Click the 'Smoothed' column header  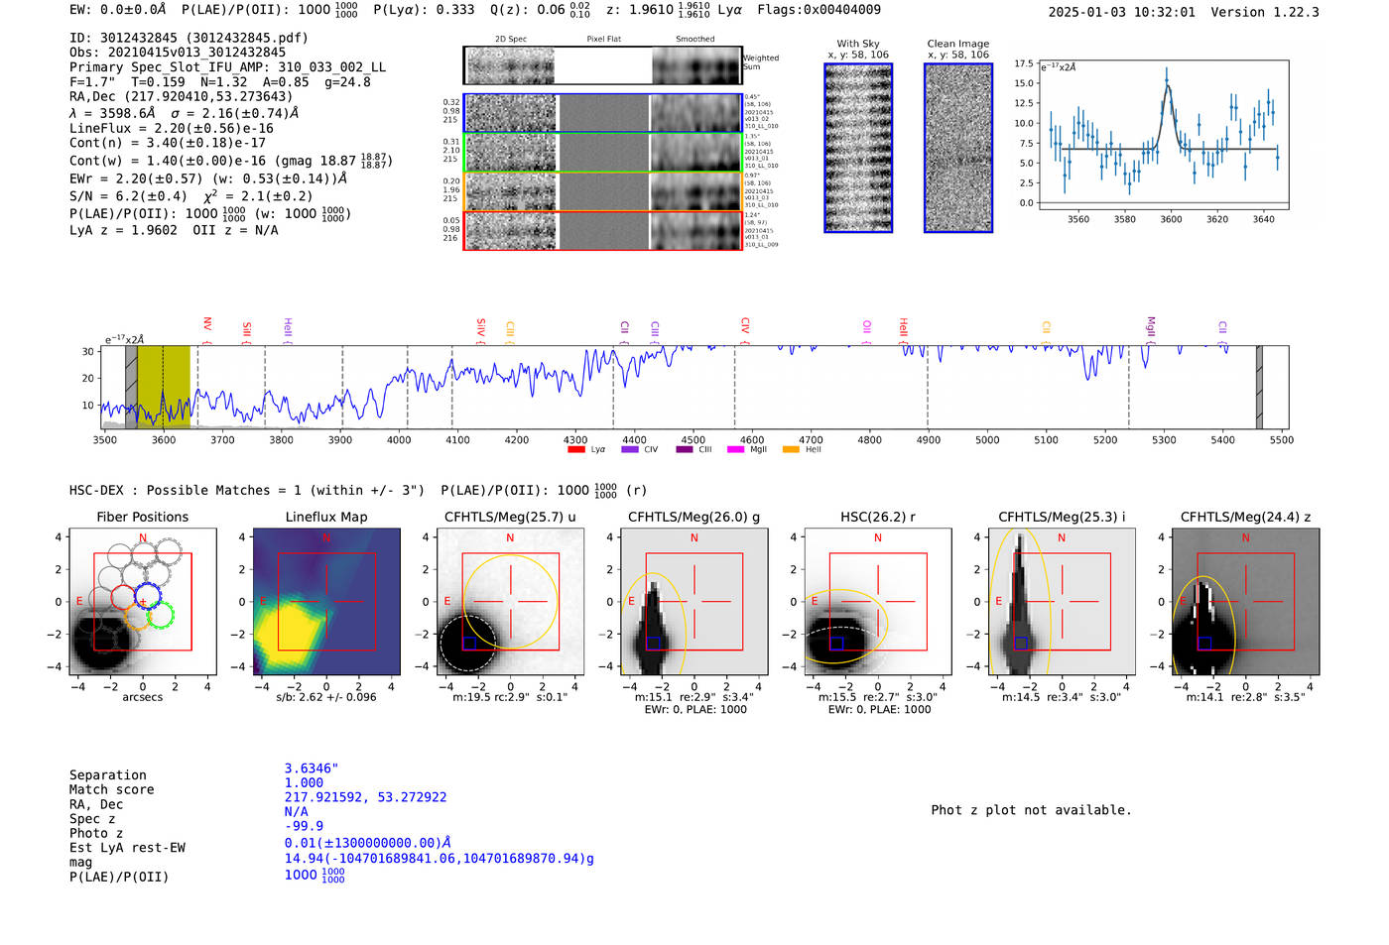point(695,39)
